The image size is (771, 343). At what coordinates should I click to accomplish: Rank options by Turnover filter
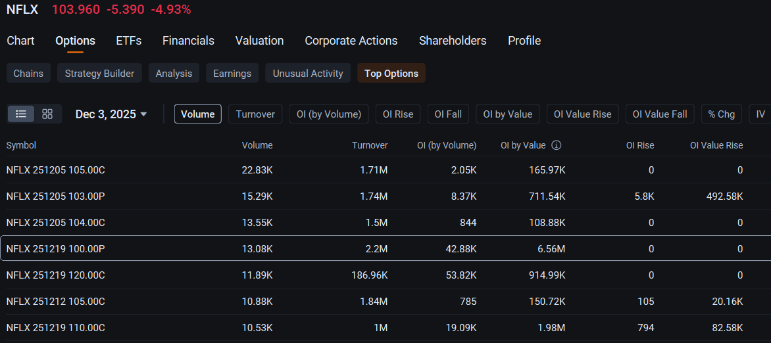tap(255, 114)
